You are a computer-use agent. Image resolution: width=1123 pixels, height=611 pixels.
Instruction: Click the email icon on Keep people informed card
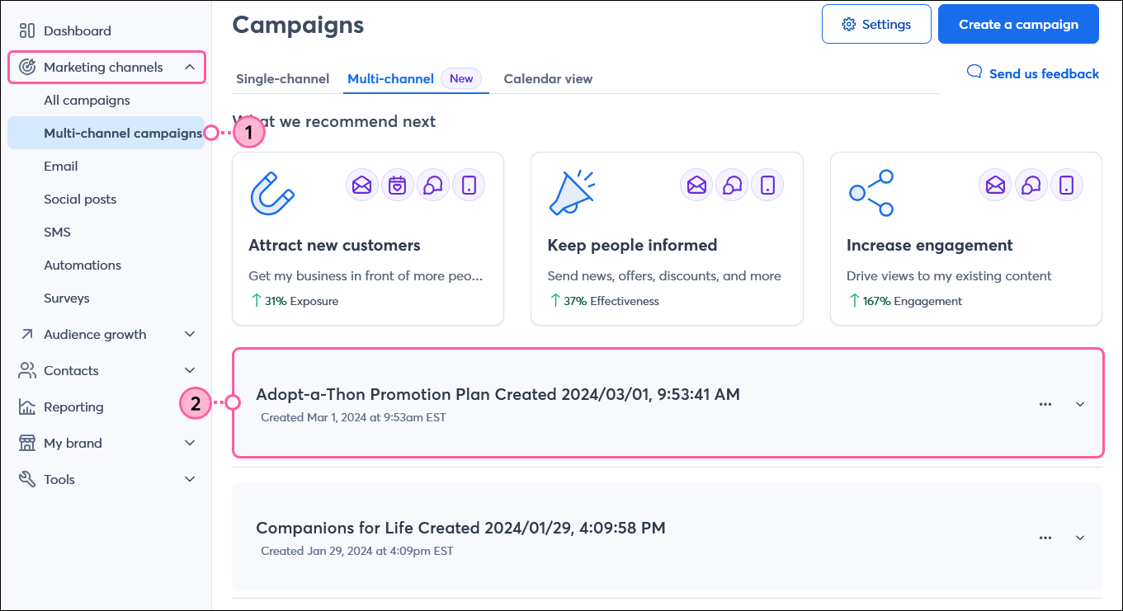(696, 185)
